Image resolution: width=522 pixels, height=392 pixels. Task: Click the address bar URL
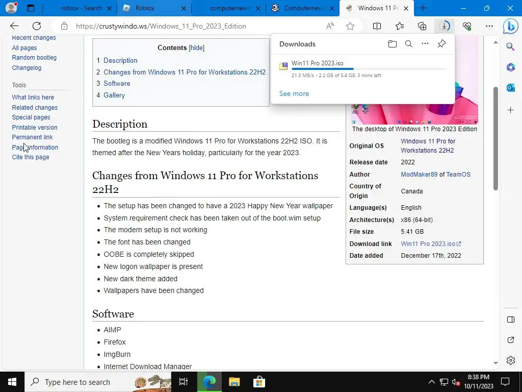pyautogui.click(x=161, y=26)
